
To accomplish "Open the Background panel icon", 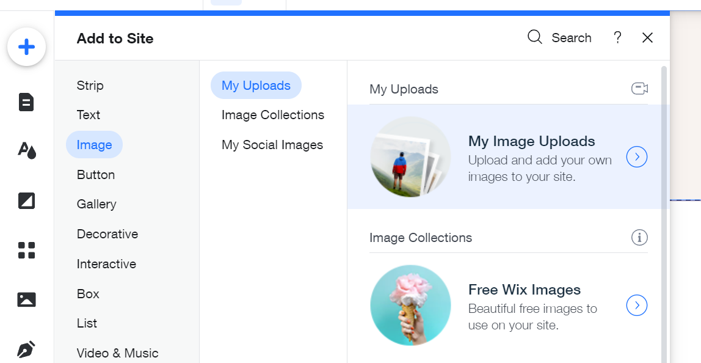I will click(x=26, y=200).
